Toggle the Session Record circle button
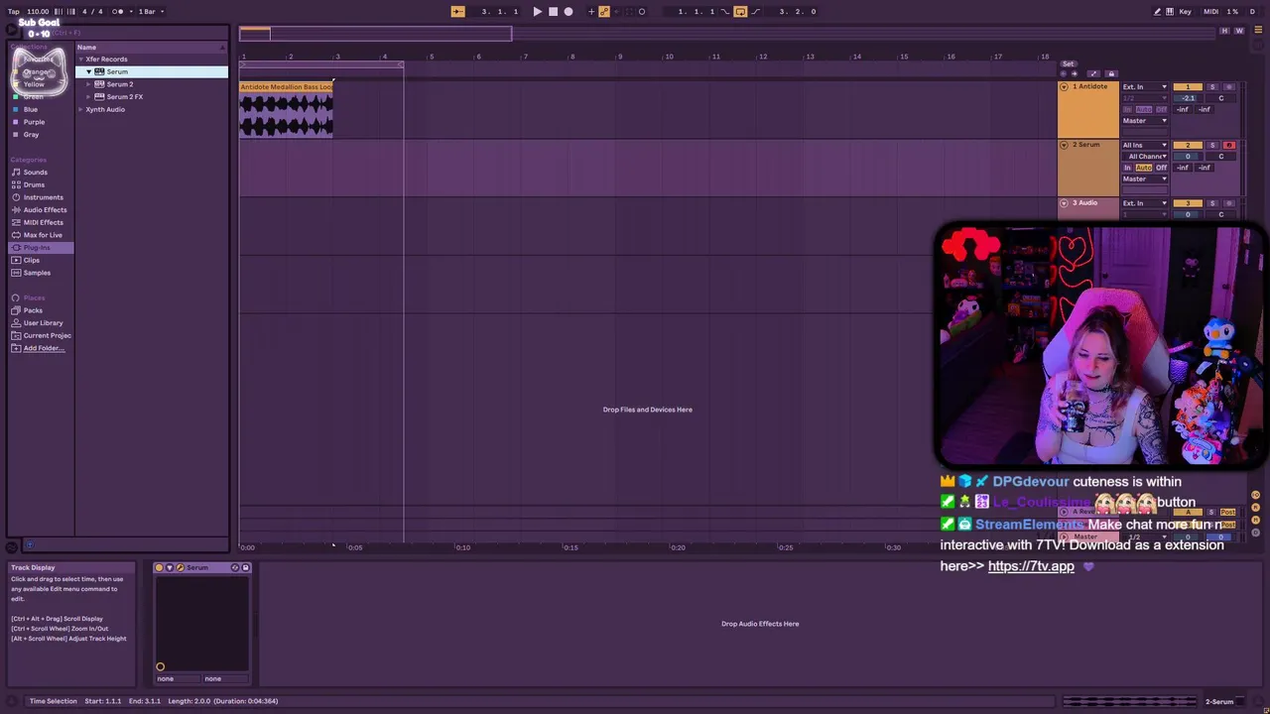The width and height of the screenshot is (1270, 714). click(642, 12)
